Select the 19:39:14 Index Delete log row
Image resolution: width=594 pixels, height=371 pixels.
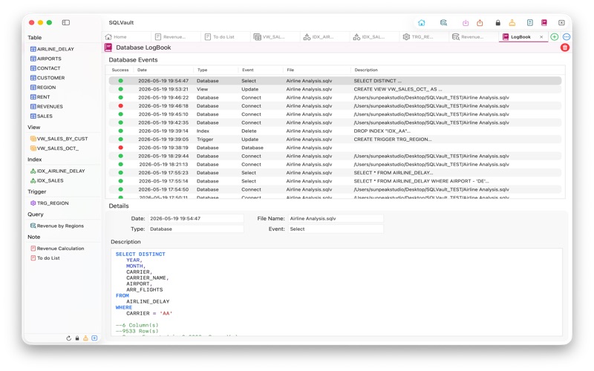point(335,131)
